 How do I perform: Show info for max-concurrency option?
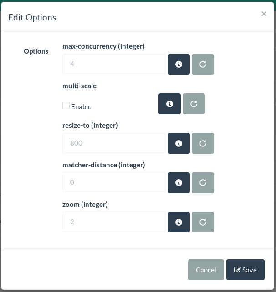coord(179,64)
